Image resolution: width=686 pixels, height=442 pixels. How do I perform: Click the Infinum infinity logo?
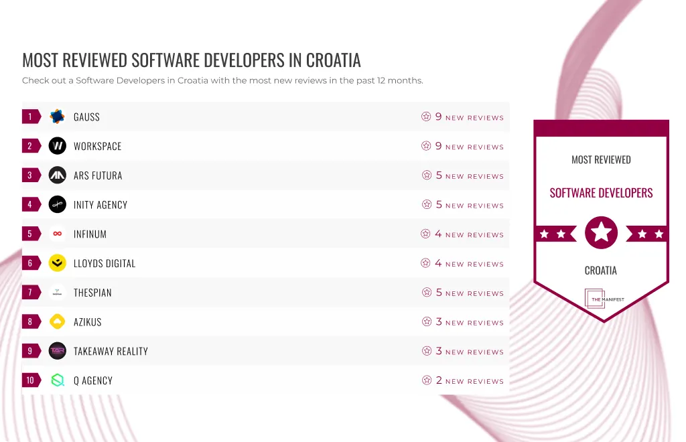click(x=58, y=234)
